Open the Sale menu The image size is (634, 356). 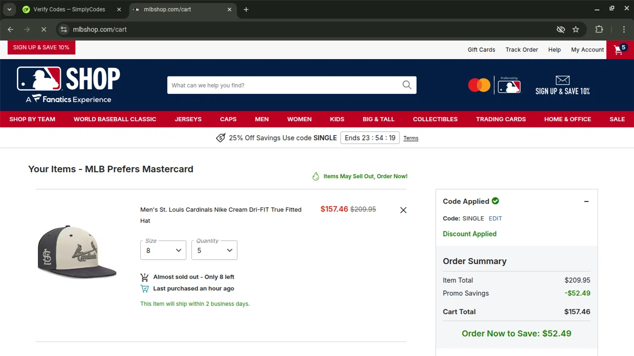click(x=617, y=119)
